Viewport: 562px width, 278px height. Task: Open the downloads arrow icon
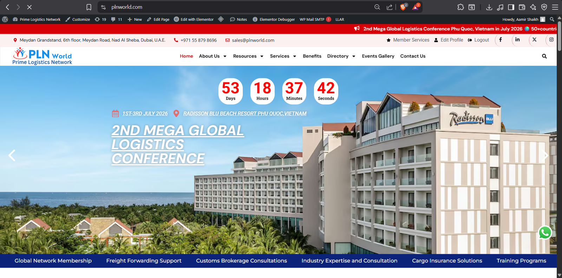489,7
